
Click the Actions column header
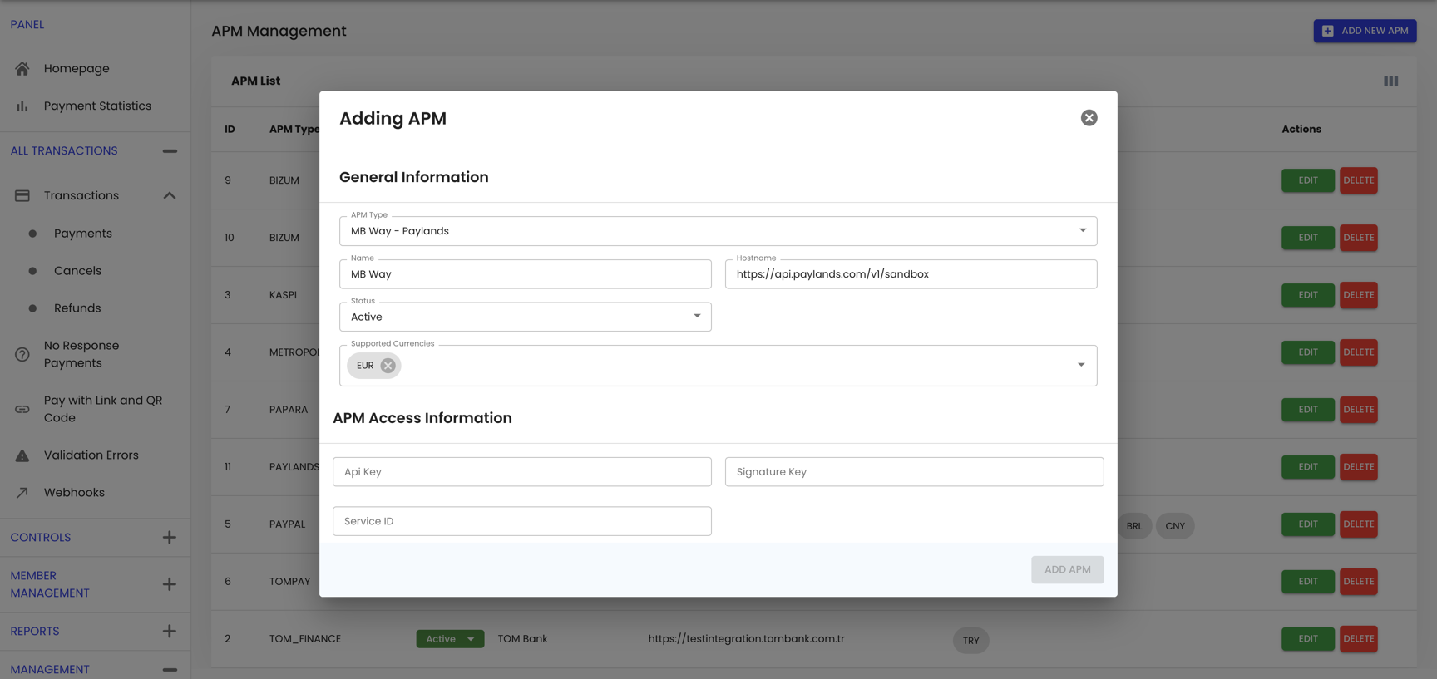(x=1301, y=129)
